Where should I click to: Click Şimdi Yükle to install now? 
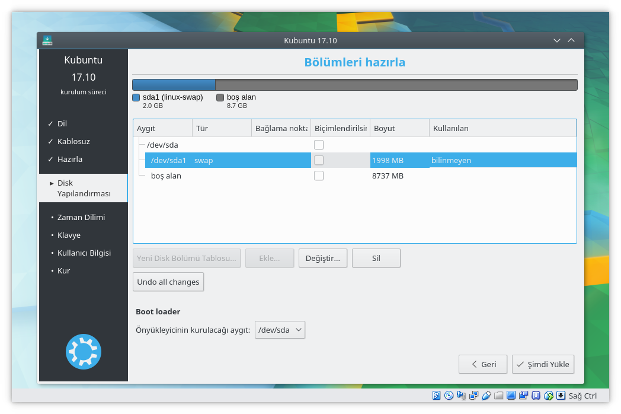(x=543, y=364)
